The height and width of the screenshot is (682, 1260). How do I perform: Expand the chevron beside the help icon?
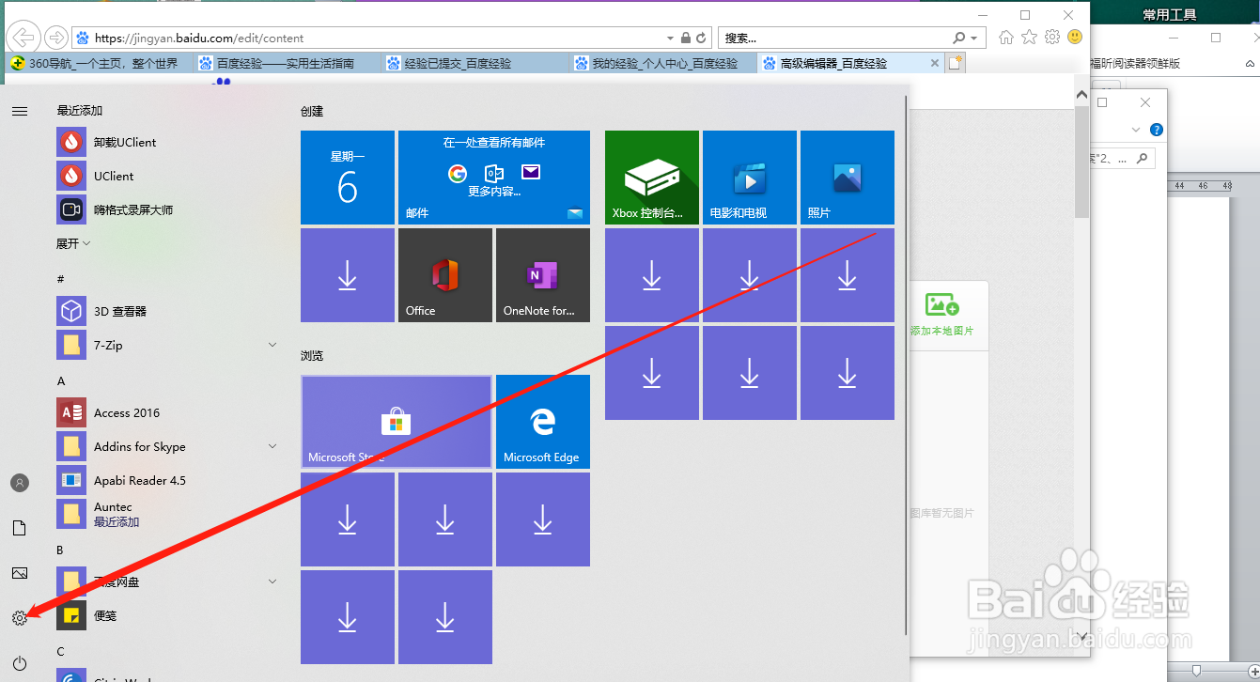tap(1136, 130)
